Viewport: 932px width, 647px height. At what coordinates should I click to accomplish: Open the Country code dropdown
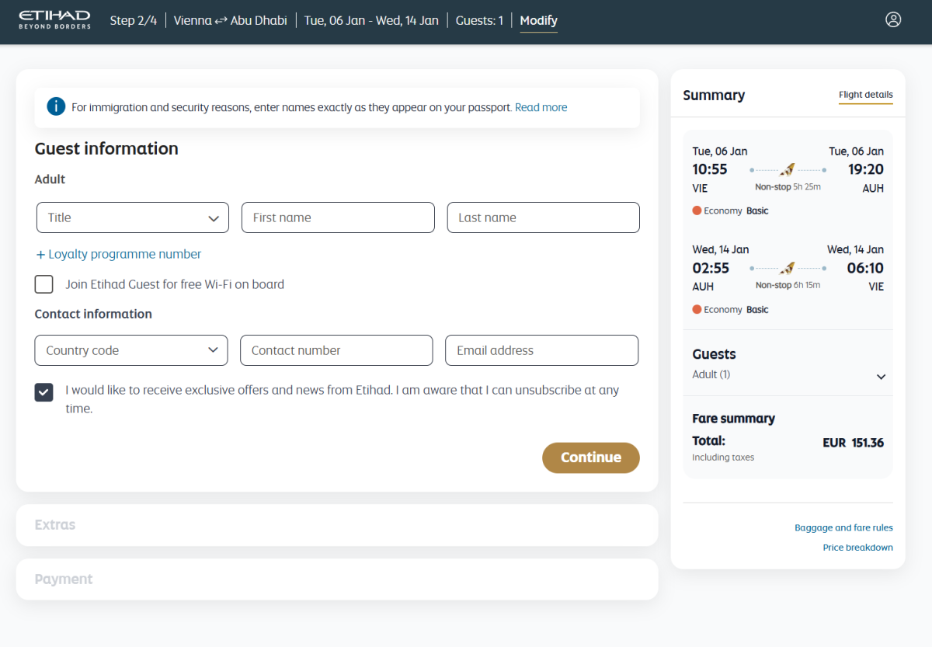click(x=131, y=350)
